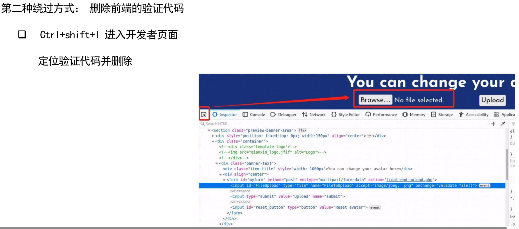
Task: Open the Network panel
Action: pyautogui.click(x=314, y=115)
